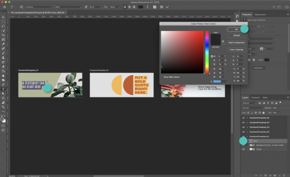Viewport: 290px width, 177px height.
Task: Select the Move tool
Action: click(x=3, y=17)
